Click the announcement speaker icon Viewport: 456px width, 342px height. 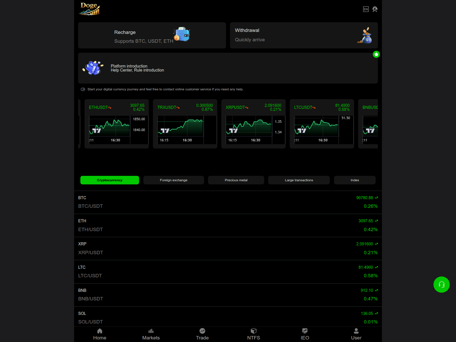[83, 89]
